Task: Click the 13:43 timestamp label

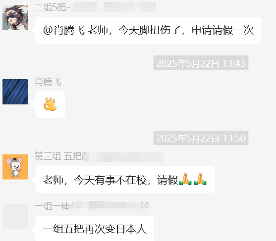Action: [x=201, y=63]
